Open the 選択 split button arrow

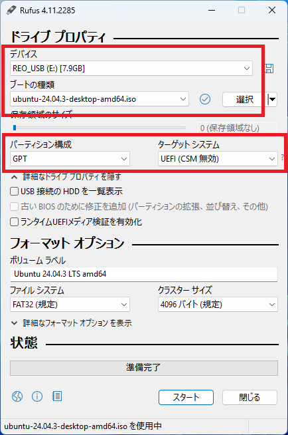click(x=273, y=99)
